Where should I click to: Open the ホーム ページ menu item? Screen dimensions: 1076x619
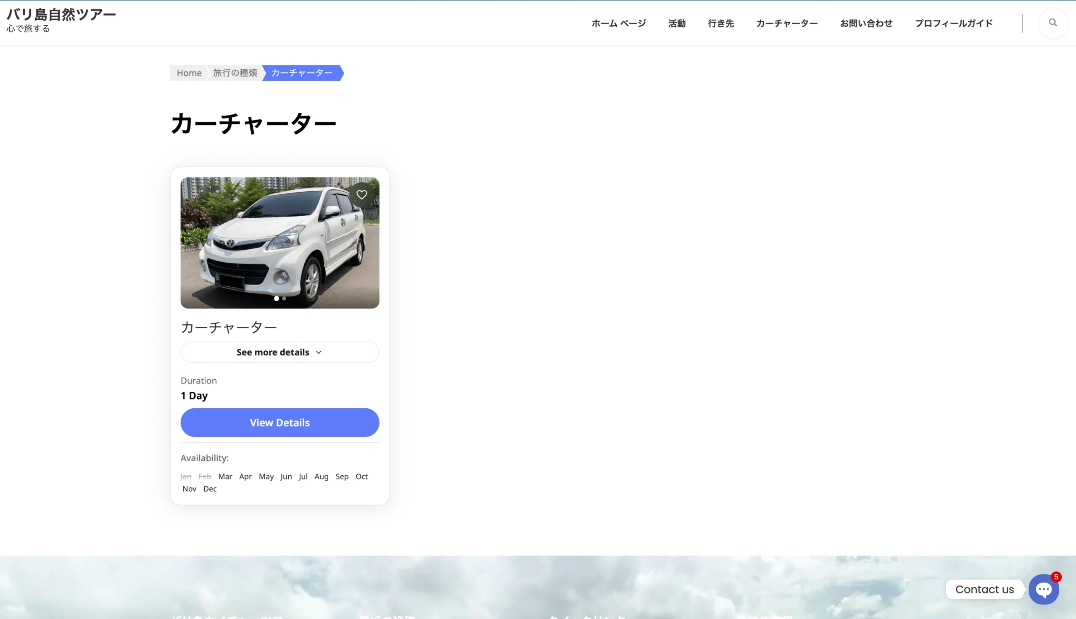tap(619, 24)
